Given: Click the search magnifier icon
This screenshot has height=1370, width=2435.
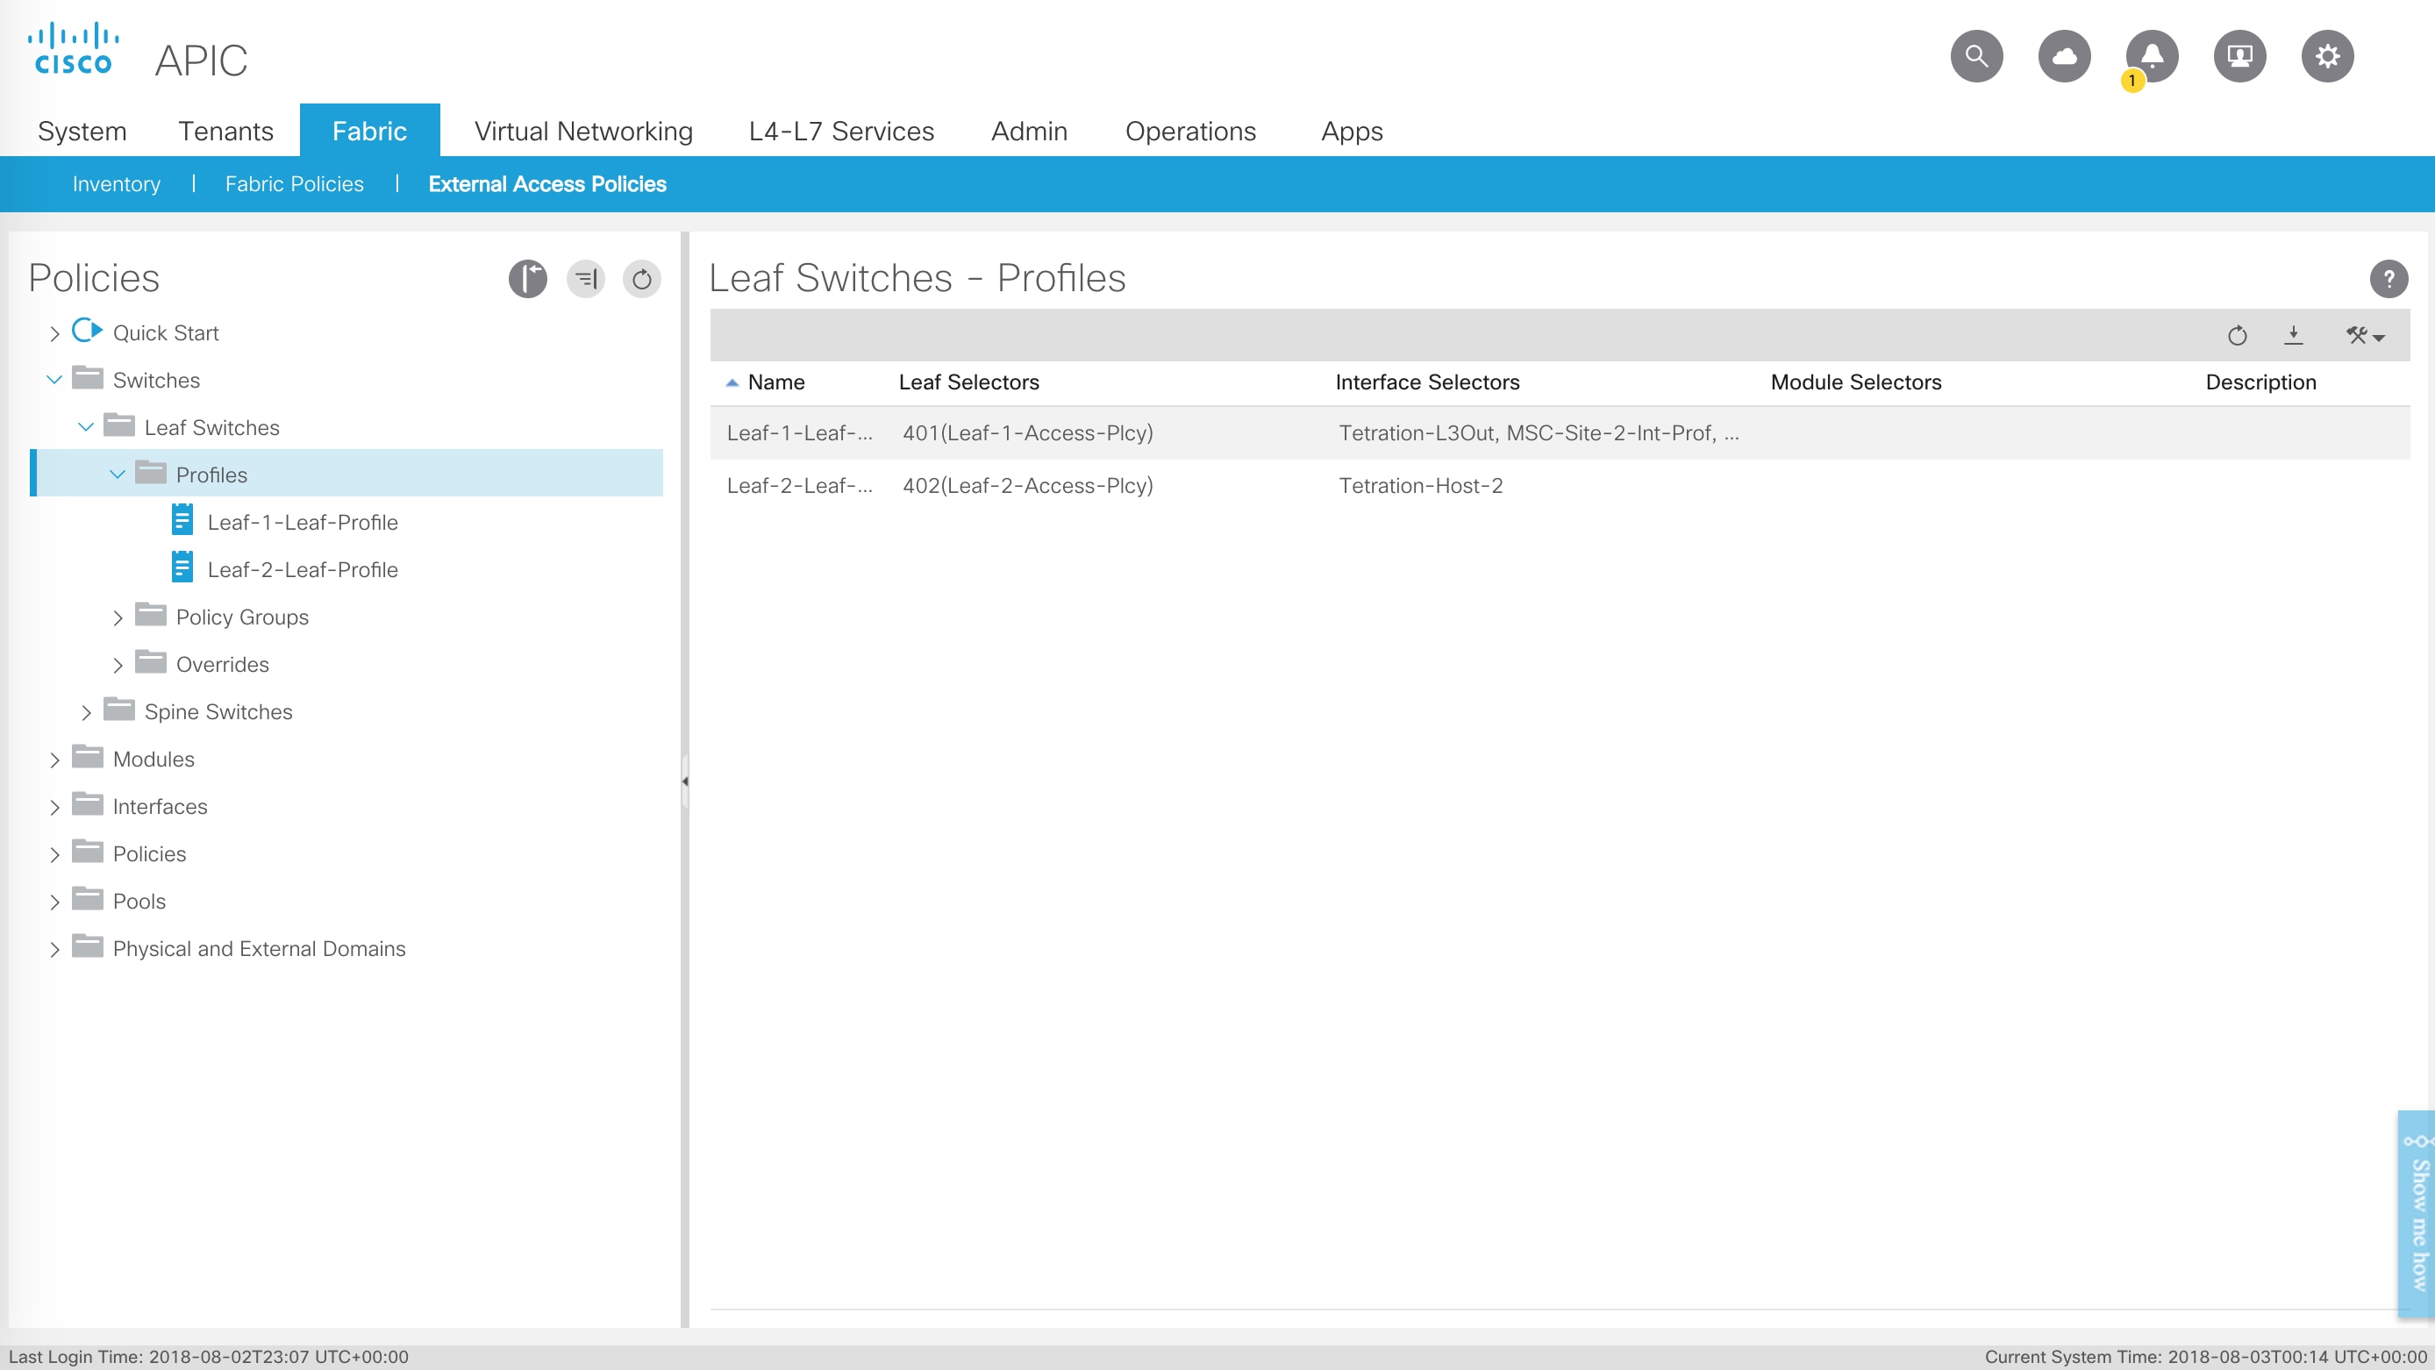Looking at the screenshot, I should pyautogui.click(x=1975, y=57).
